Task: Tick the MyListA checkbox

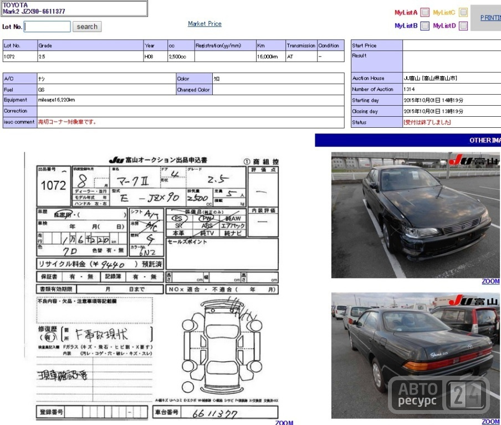Action: (x=425, y=12)
